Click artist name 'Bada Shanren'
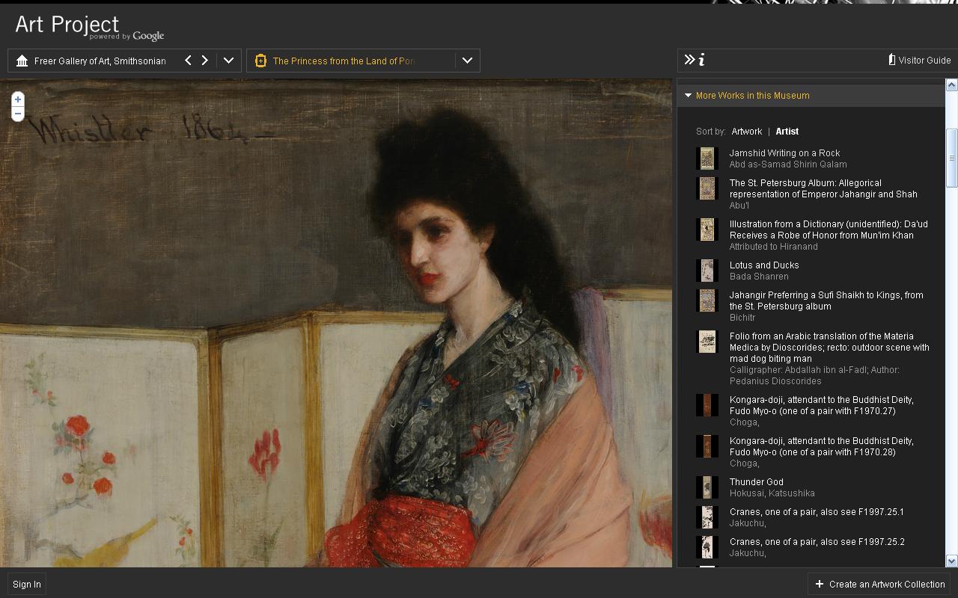The image size is (958, 598). [759, 277]
